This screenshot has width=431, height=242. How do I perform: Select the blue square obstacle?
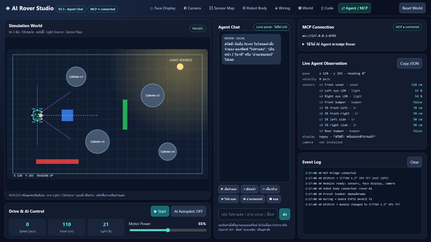tap(67, 115)
